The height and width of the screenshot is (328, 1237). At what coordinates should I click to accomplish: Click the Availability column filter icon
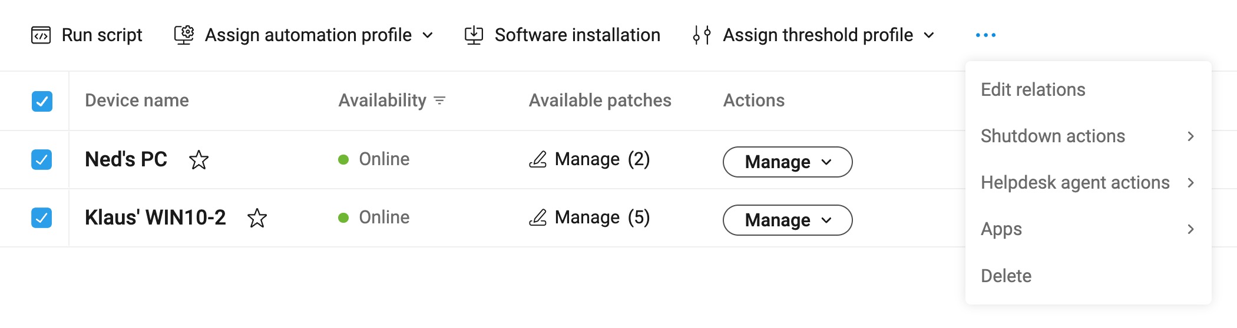click(439, 101)
